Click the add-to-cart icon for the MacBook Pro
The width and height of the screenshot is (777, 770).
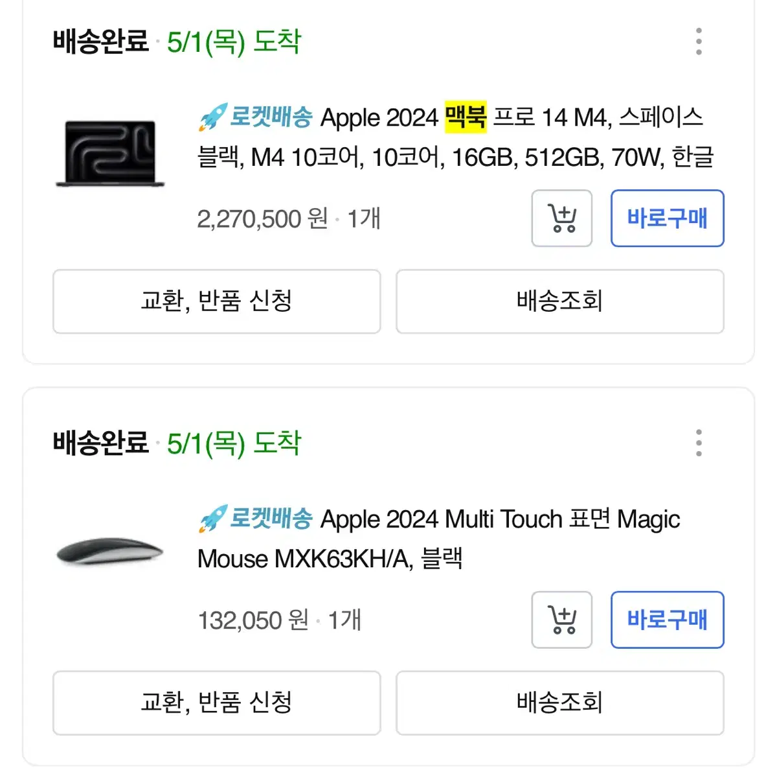tap(561, 219)
